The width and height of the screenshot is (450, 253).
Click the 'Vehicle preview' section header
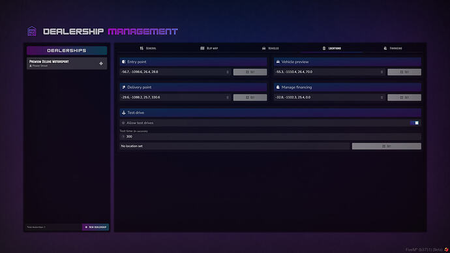[348, 62]
